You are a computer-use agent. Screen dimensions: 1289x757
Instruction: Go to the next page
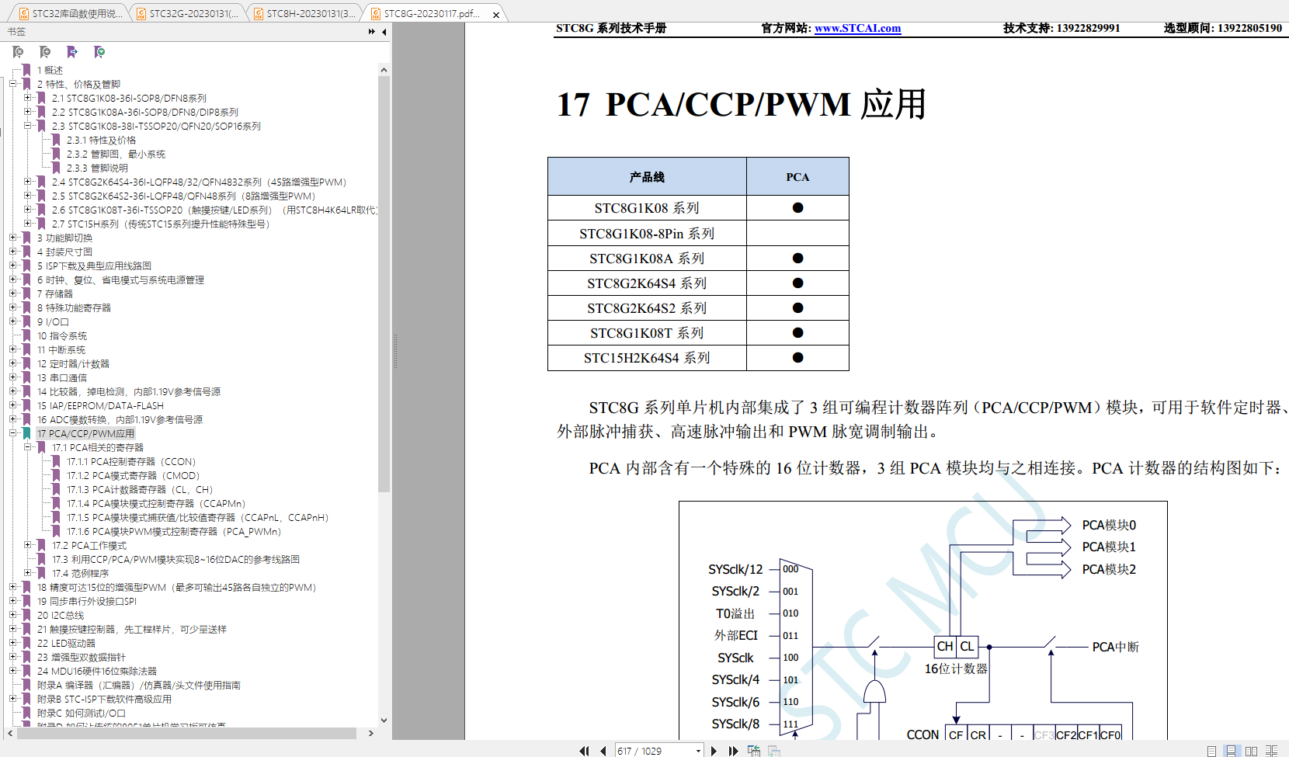pyautogui.click(x=714, y=751)
